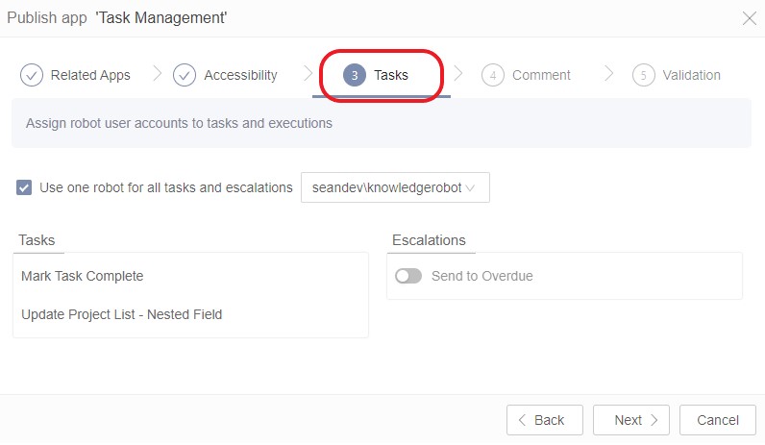Click the step 3 Tasks number icon
The height and width of the screenshot is (445, 765).
(355, 75)
